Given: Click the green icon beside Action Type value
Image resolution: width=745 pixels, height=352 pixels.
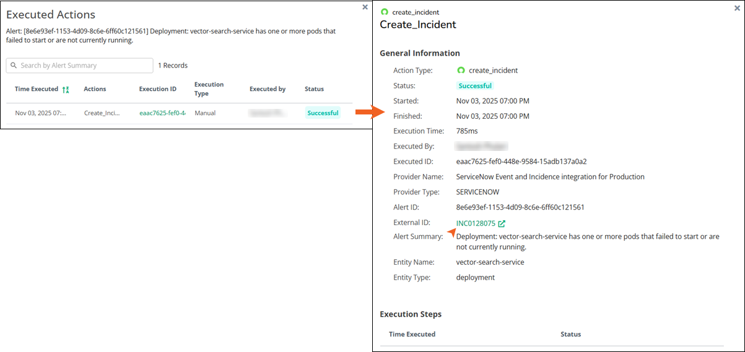Looking at the screenshot, I should point(461,71).
